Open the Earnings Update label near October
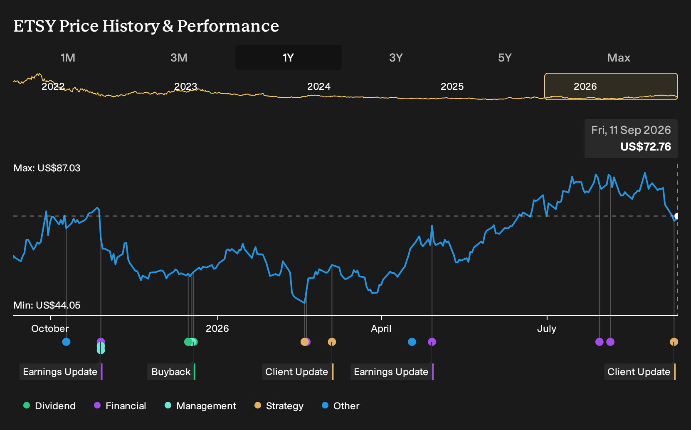The height and width of the screenshot is (430, 691). click(61, 372)
